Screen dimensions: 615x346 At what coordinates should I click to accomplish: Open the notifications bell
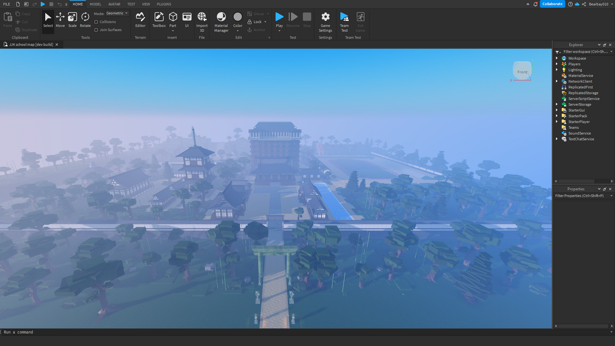click(x=535, y=4)
